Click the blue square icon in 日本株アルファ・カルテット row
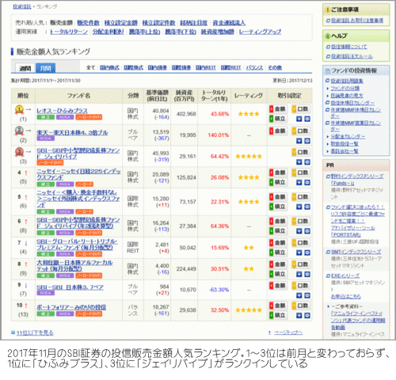 pyautogui.click(x=307, y=275)
